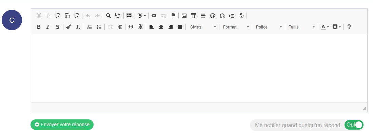Click the Cut scissors icon
Image resolution: width=373 pixels, height=135 pixels.
(x=39, y=16)
